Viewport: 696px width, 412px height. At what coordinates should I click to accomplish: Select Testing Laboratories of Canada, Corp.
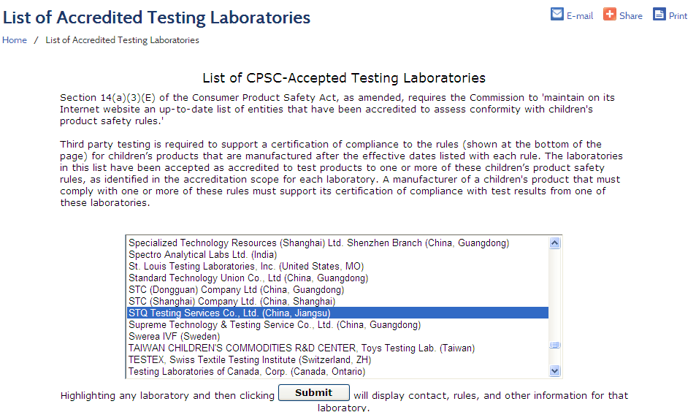(247, 372)
